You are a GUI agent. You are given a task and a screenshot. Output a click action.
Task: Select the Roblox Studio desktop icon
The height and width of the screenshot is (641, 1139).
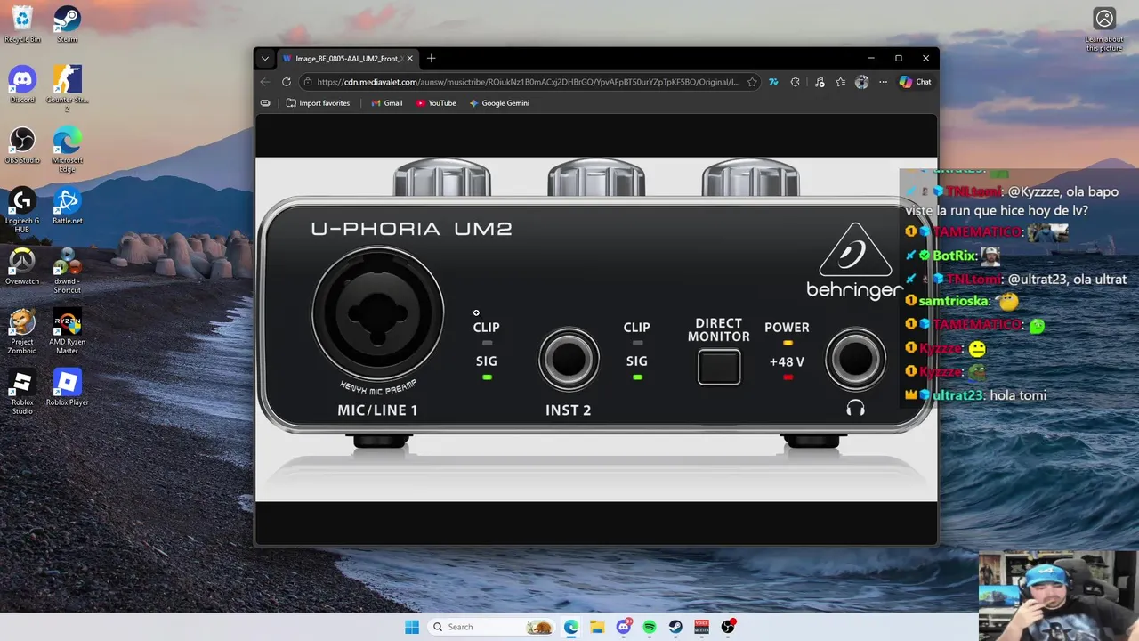(22, 393)
